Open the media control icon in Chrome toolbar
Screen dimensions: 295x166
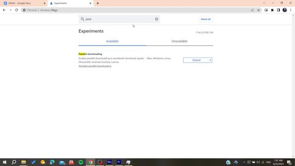[266, 10]
